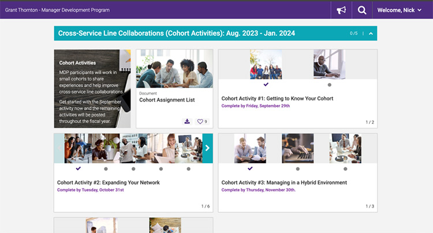Click the completed checkmark under Cohort Activity #3
Screen dimensions: 433x233
[x=250, y=169]
